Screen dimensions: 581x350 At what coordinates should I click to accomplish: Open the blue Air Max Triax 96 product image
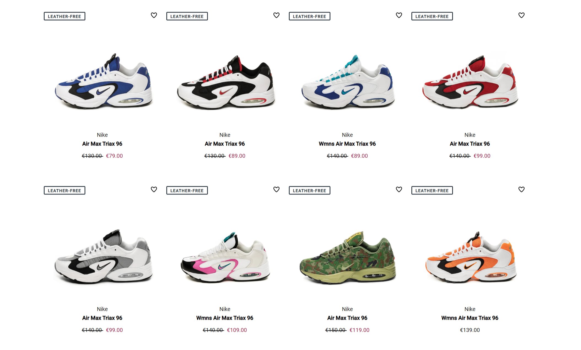[104, 81]
